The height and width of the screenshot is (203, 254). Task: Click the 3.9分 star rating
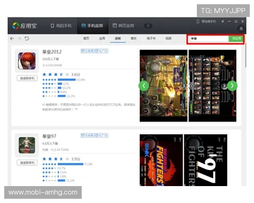61,159
